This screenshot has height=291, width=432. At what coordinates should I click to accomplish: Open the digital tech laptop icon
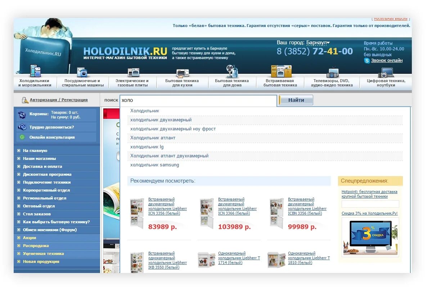coord(386,73)
